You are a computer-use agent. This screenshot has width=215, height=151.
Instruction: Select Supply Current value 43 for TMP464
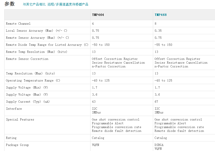click(94, 102)
